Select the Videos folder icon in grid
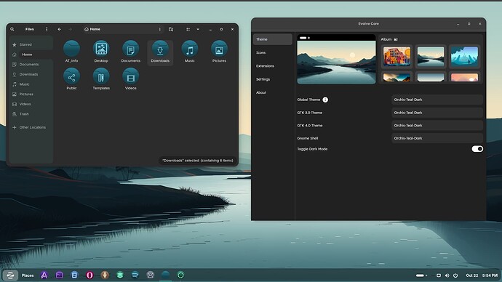This screenshot has width=502, height=282. coord(131,79)
